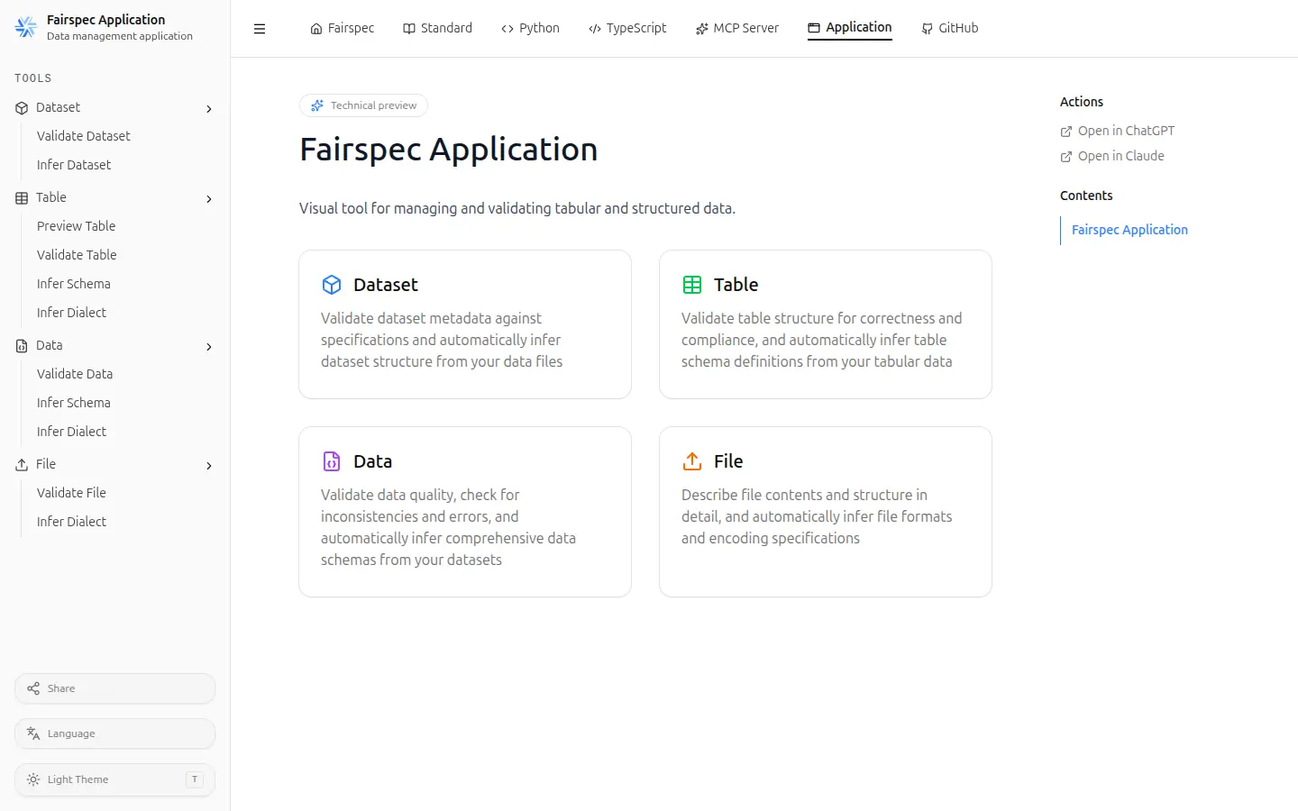Select the Application tab
Viewport: 1298px width, 811px height.
850,28
